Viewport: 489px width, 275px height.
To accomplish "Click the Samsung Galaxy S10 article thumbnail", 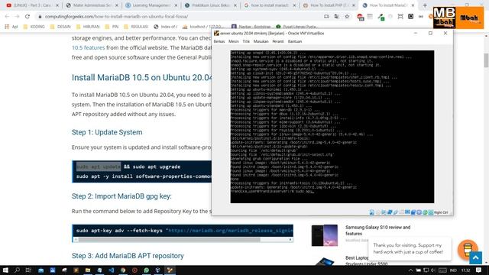I will click(324, 235).
